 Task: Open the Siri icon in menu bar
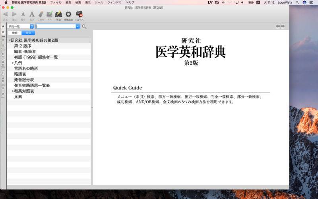point(304,2)
